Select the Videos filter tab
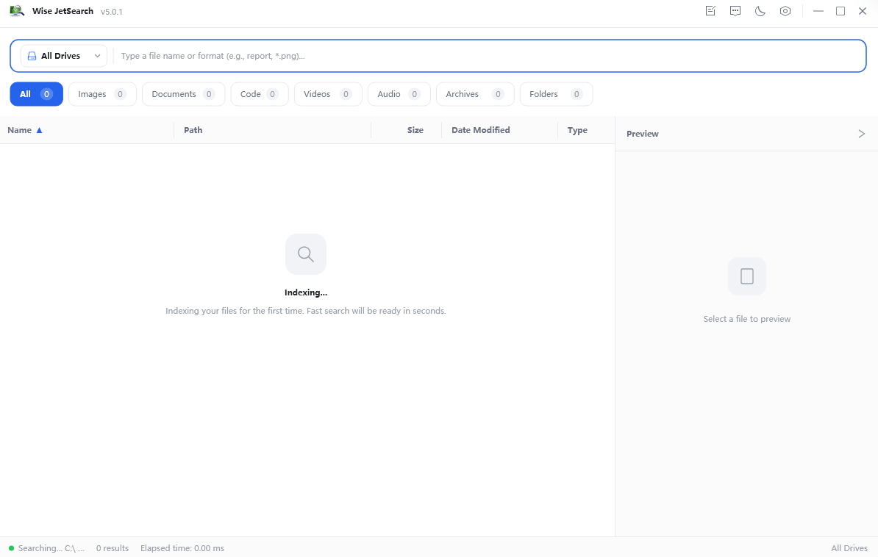878x557 pixels. tap(328, 94)
